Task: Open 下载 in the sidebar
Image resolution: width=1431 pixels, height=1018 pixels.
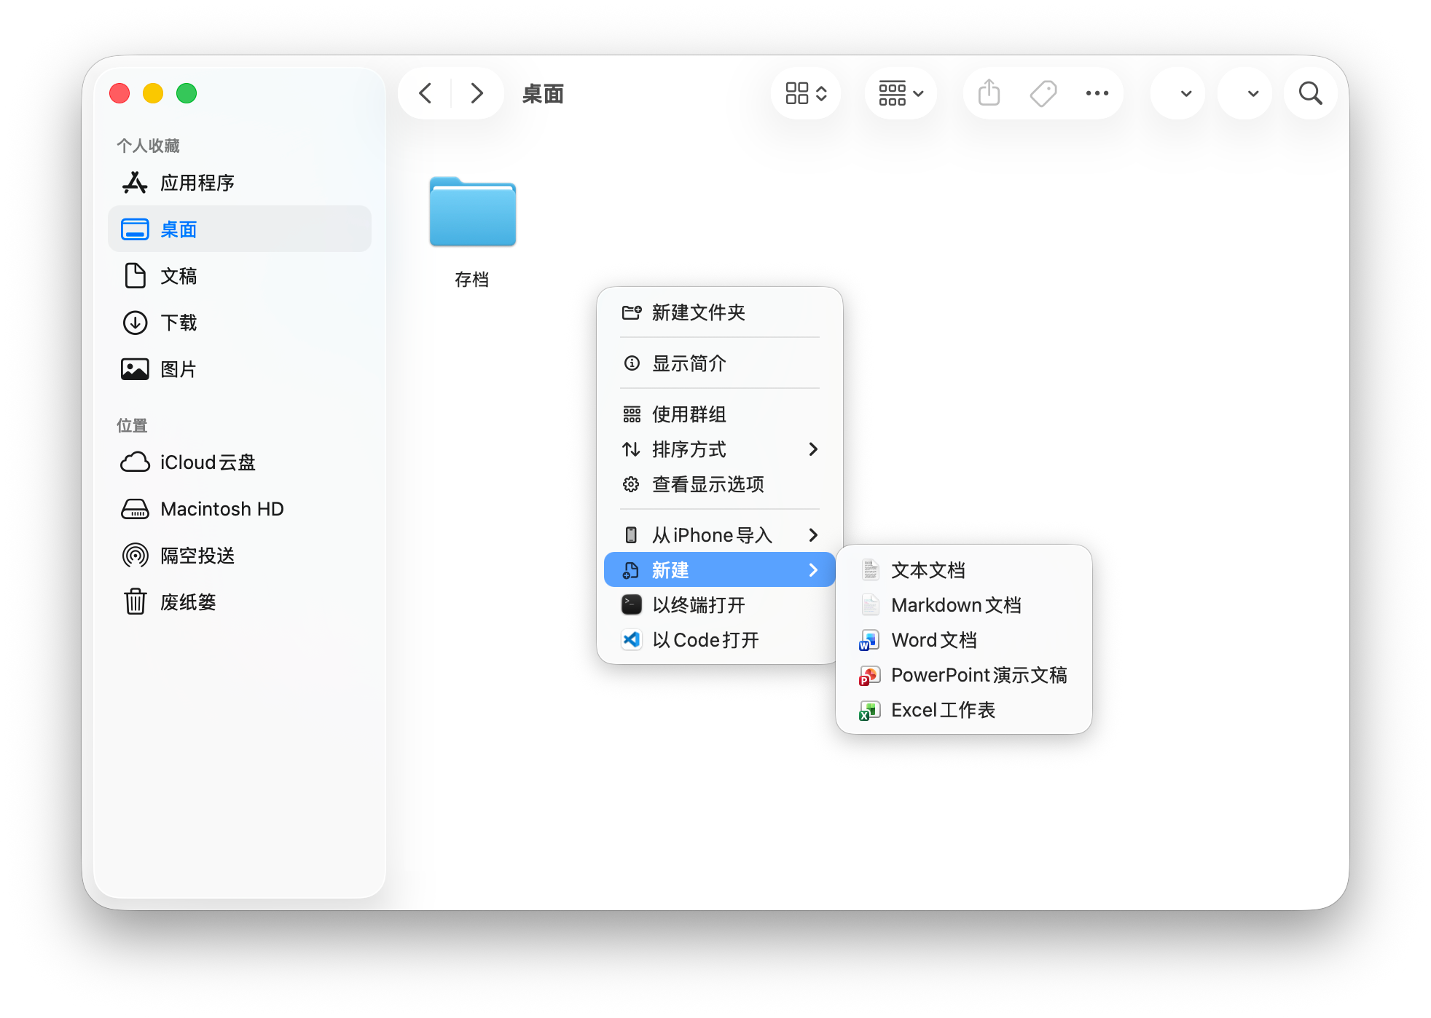Action: (x=240, y=323)
